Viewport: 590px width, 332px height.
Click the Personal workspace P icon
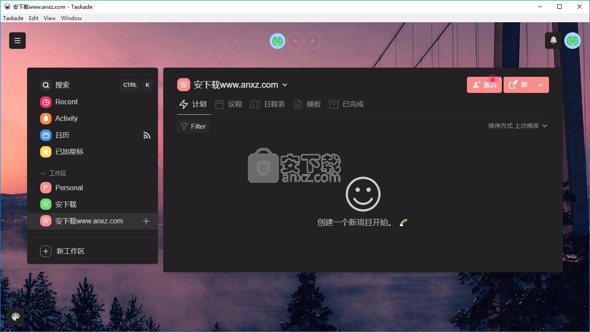(x=46, y=188)
